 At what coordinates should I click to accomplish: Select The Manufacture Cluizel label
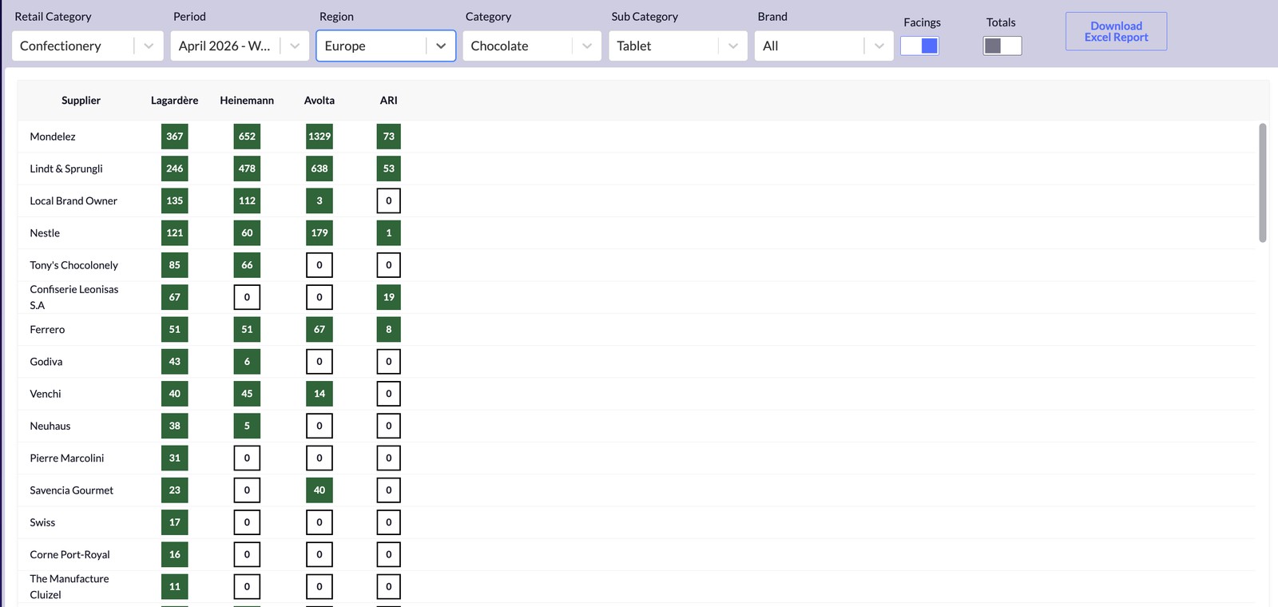click(x=69, y=587)
